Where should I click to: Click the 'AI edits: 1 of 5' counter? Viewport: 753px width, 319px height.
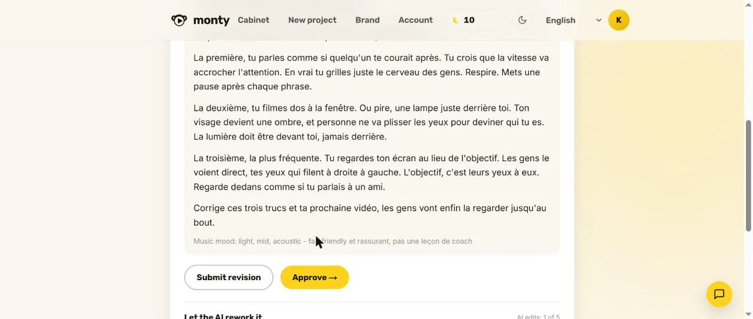pos(538,317)
